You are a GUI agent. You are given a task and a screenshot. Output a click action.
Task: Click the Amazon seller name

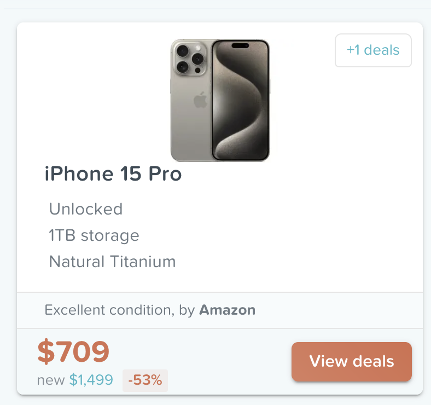227,310
